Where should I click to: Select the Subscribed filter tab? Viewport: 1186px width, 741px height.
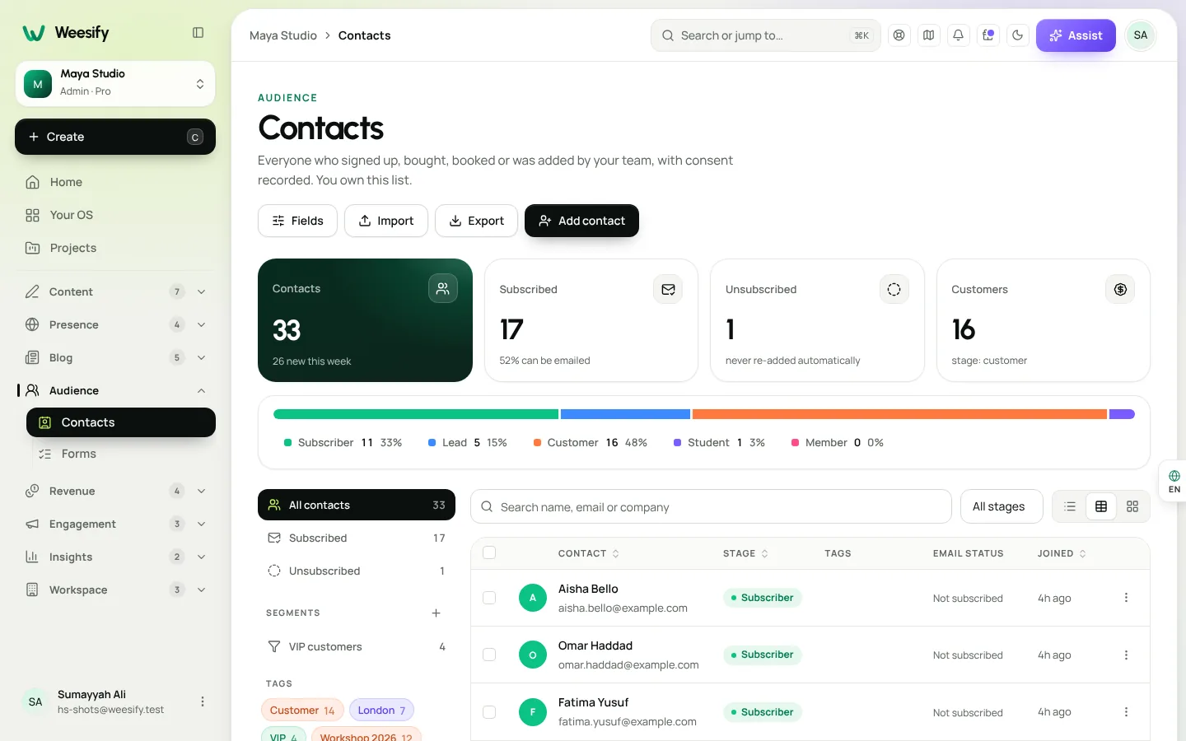pos(357,538)
